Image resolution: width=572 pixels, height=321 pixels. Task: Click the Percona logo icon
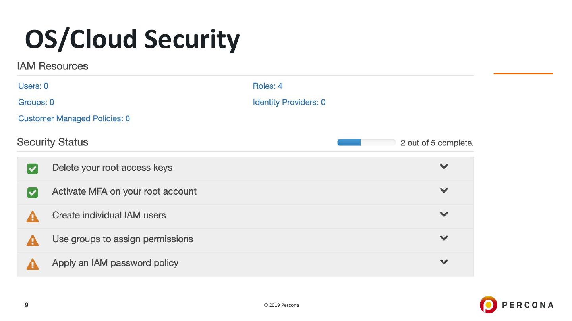coord(488,305)
